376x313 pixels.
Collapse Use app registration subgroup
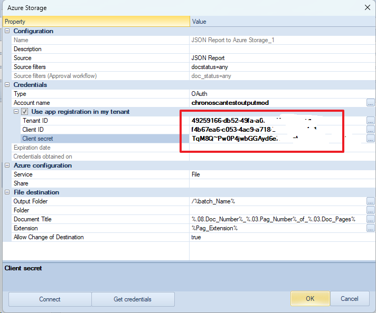(16, 112)
